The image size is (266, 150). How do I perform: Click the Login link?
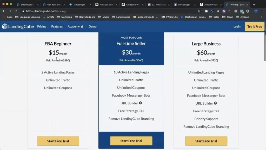coord(237,26)
